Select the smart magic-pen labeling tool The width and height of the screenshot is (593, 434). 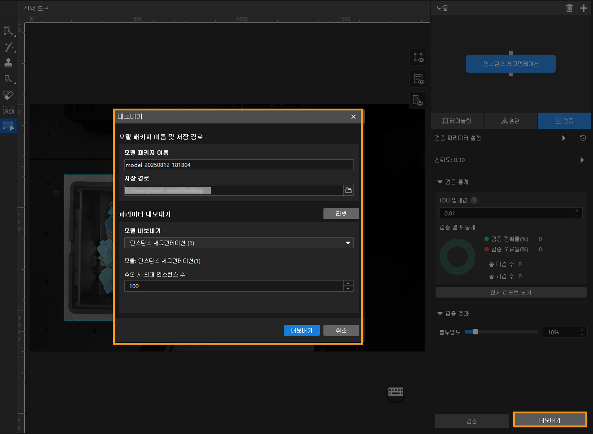pos(8,47)
